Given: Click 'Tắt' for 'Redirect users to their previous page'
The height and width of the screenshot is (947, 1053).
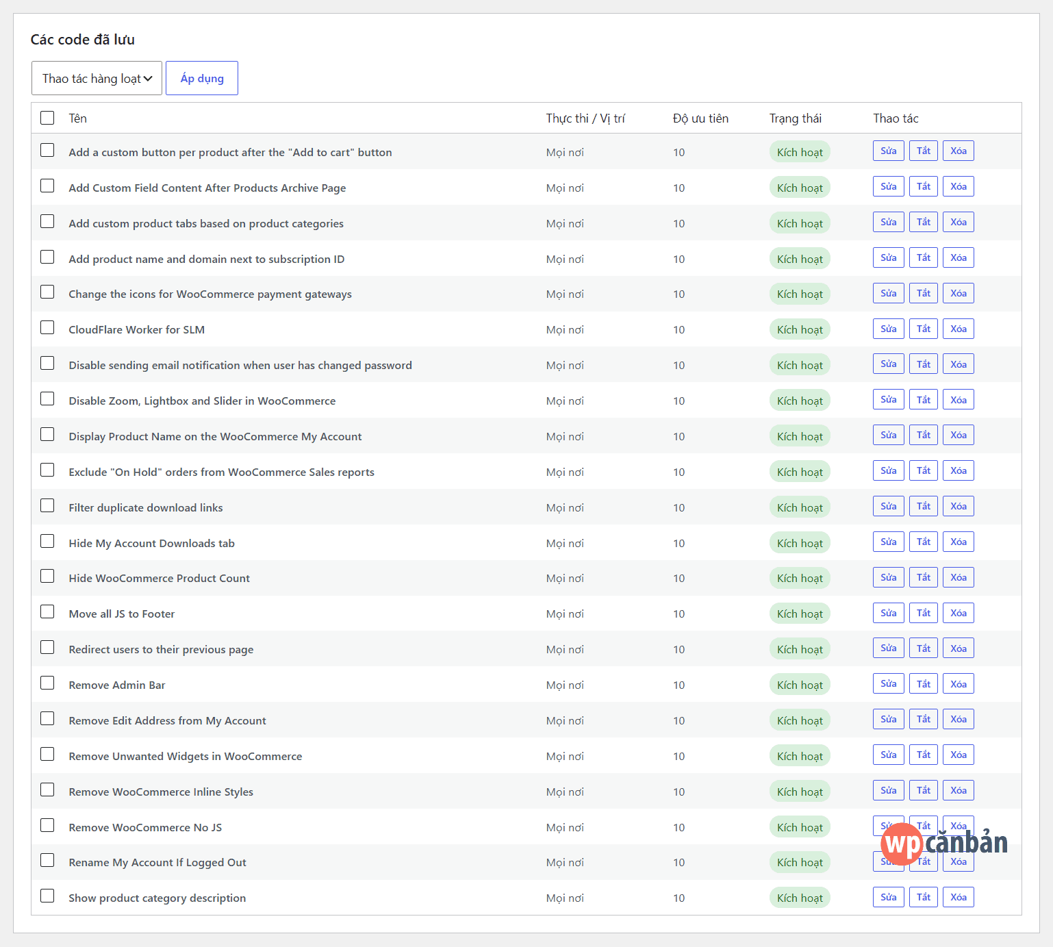Looking at the screenshot, I should click(924, 648).
